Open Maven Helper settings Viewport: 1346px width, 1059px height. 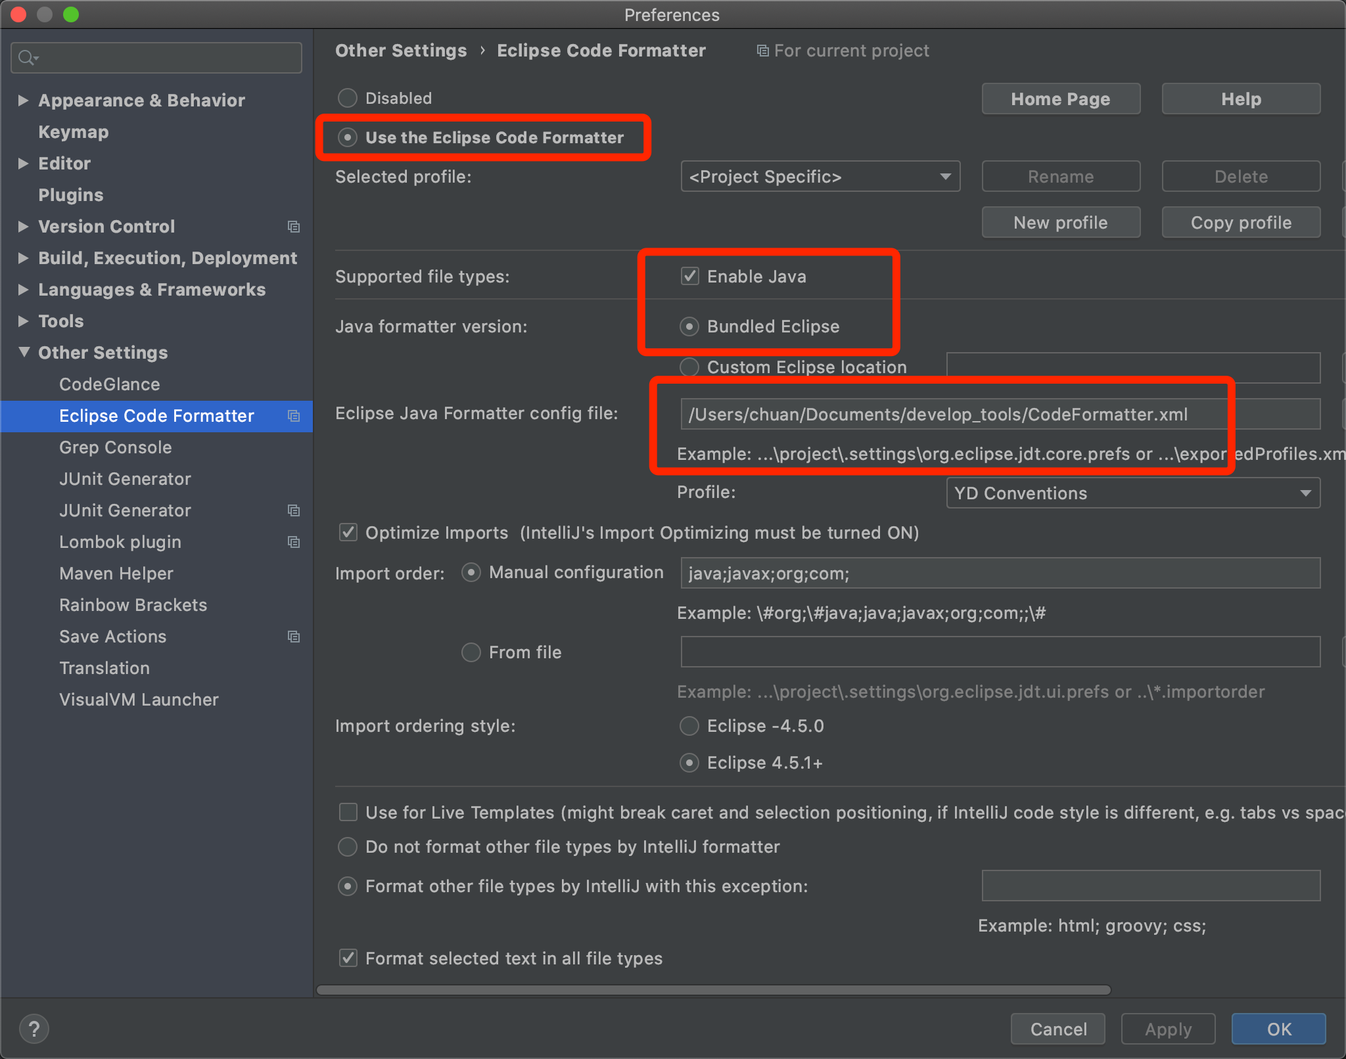116,574
